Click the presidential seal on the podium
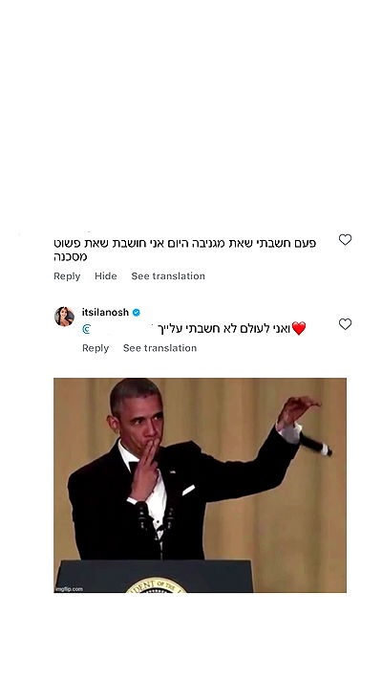 tap(156, 585)
